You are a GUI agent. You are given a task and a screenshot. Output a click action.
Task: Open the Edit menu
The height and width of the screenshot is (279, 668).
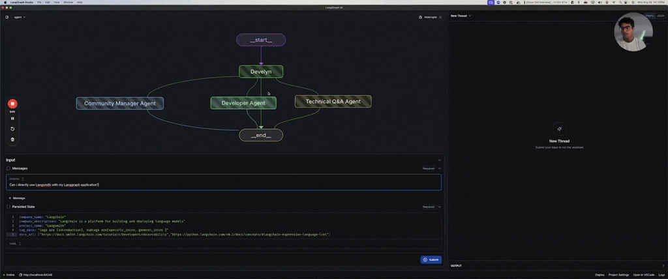(x=47, y=2)
